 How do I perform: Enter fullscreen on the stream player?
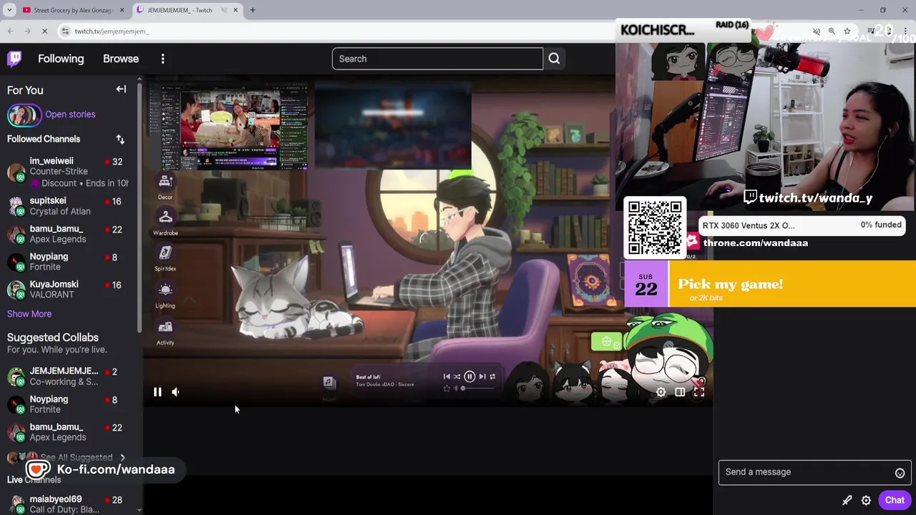coord(699,392)
